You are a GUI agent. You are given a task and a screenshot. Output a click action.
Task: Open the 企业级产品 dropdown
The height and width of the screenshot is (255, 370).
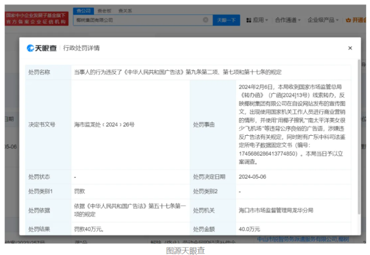(323, 20)
